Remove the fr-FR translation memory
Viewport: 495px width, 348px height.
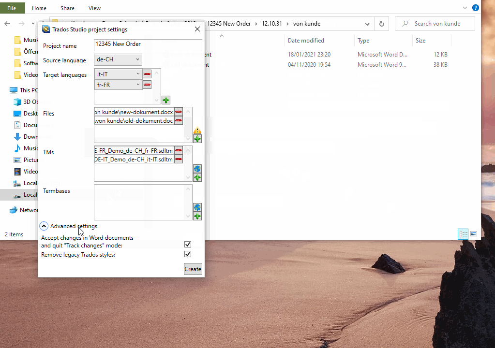(179, 151)
